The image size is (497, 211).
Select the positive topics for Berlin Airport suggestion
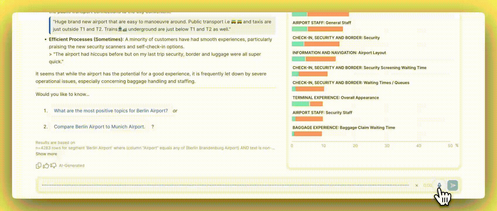click(x=111, y=111)
